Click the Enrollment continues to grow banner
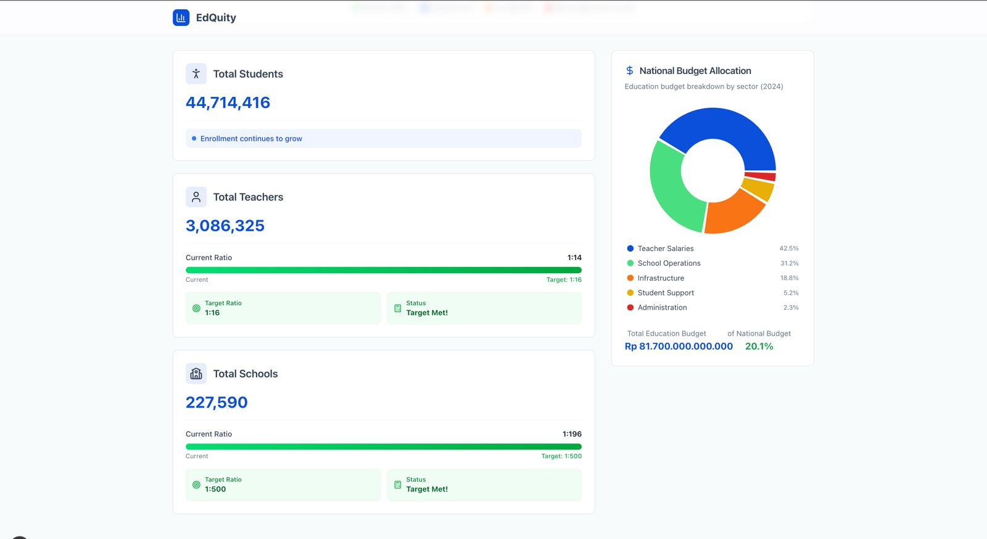This screenshot has width=987, height=539. coord(384,138)
